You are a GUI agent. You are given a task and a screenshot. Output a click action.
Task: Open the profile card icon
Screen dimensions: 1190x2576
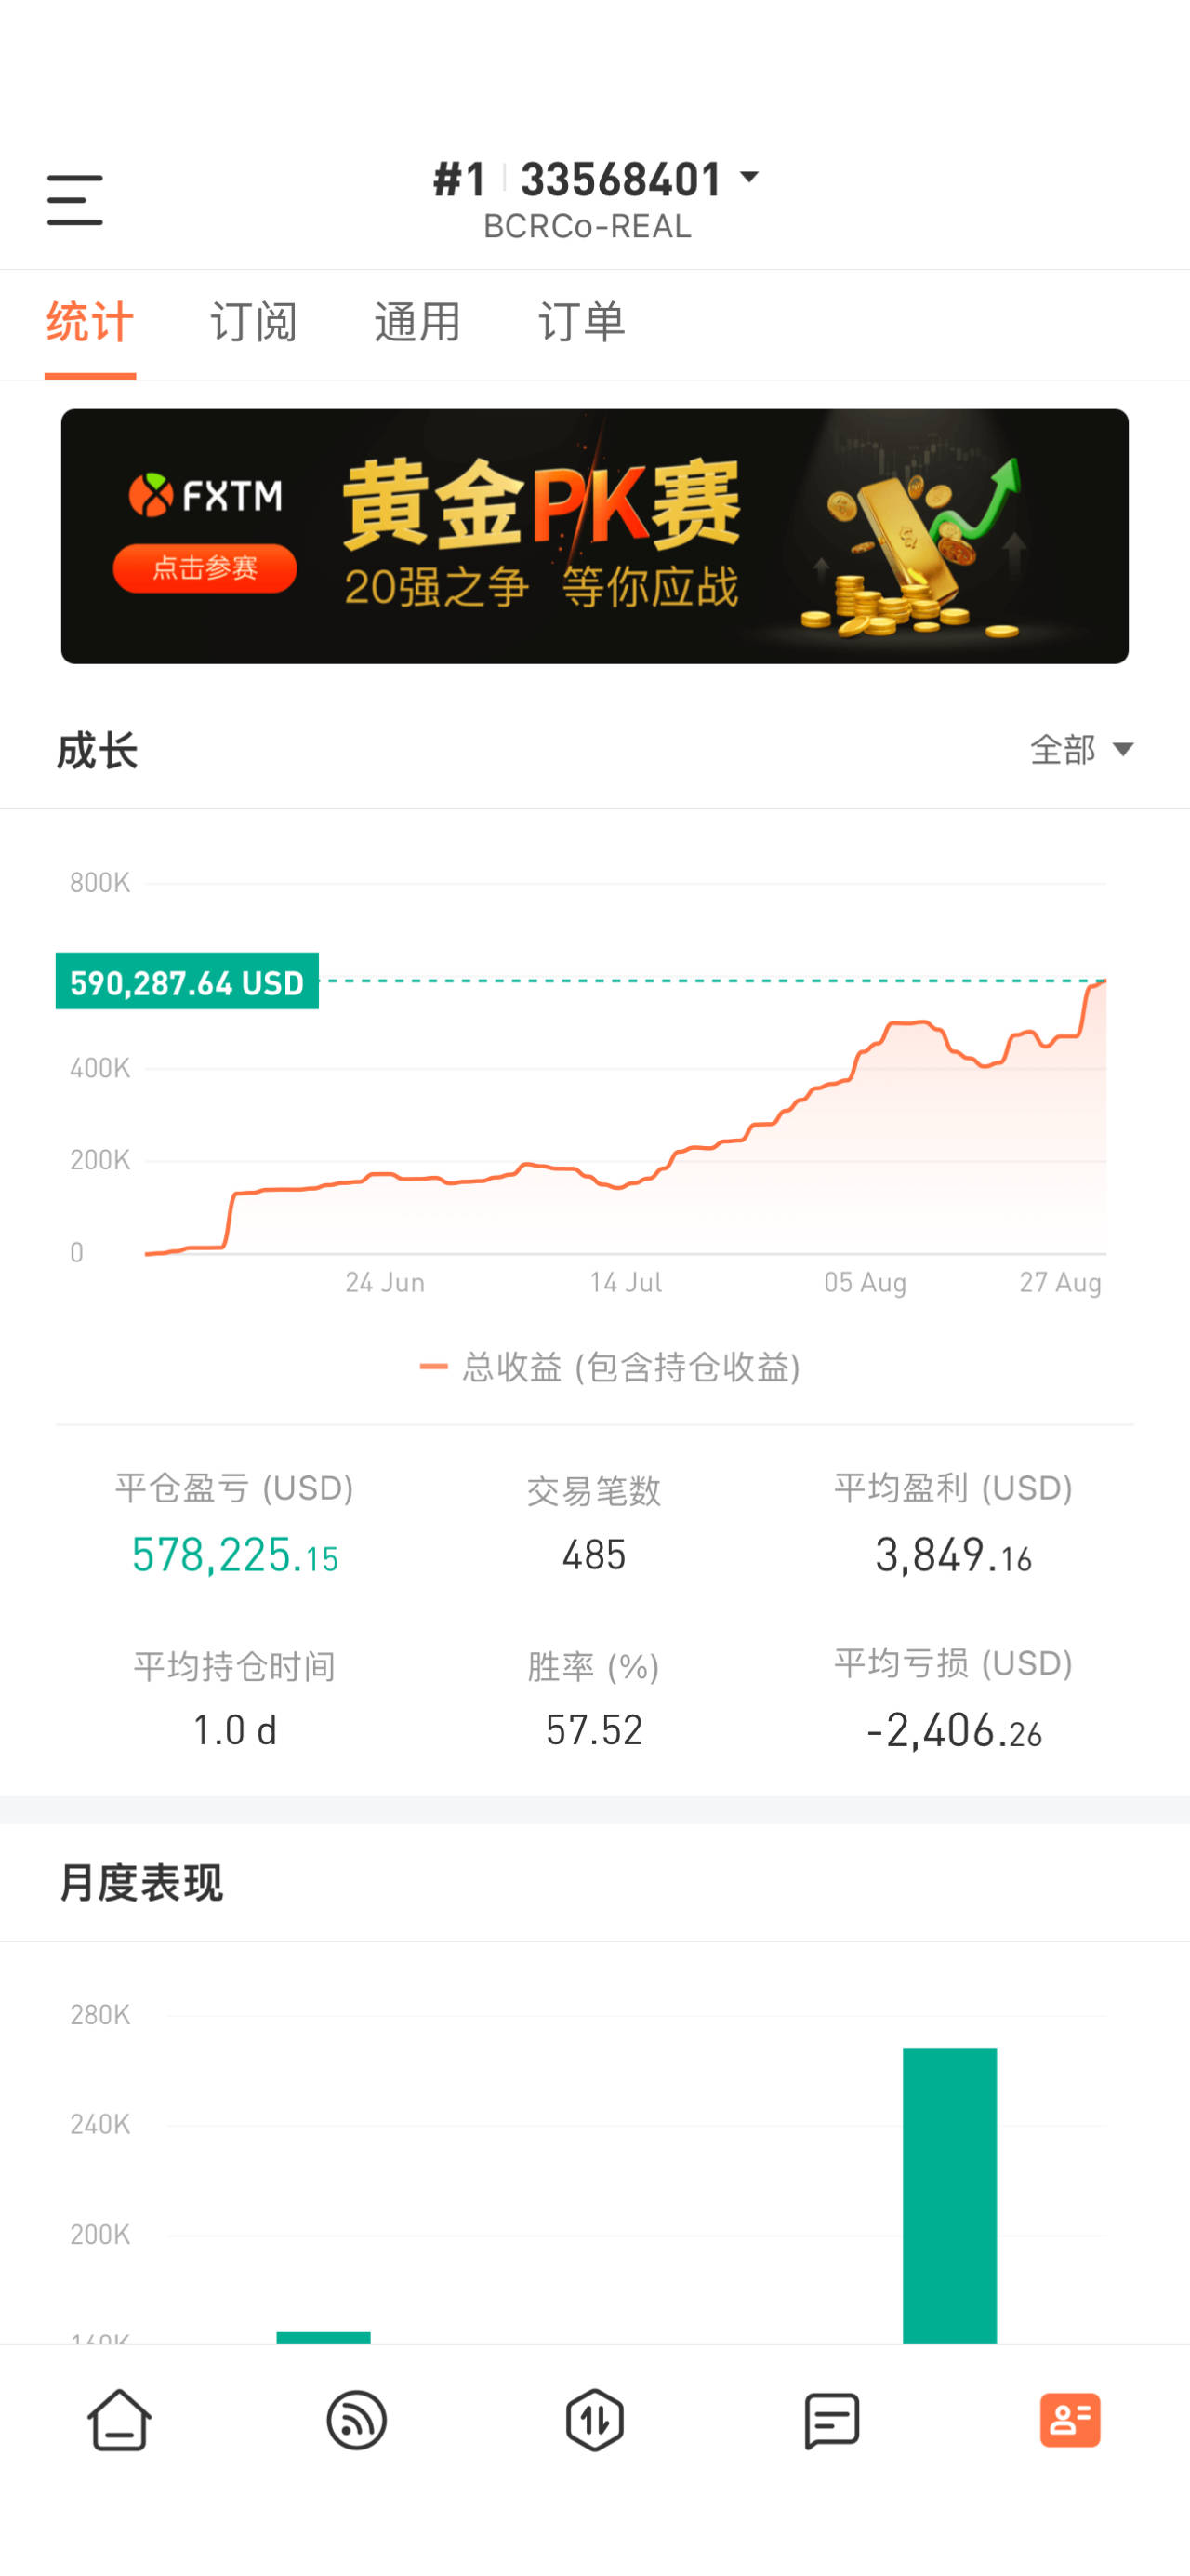pos(1070,2421)
